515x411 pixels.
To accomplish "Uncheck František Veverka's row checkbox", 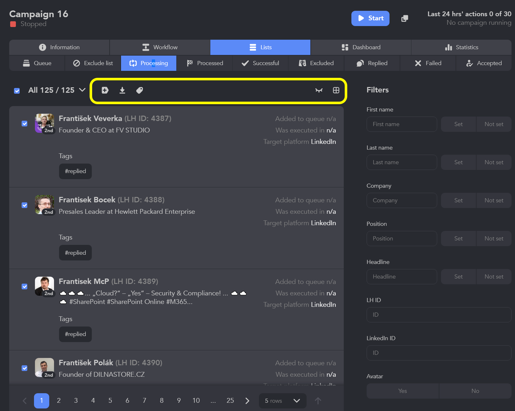I will pyautogui.click(x=24, y=124).
